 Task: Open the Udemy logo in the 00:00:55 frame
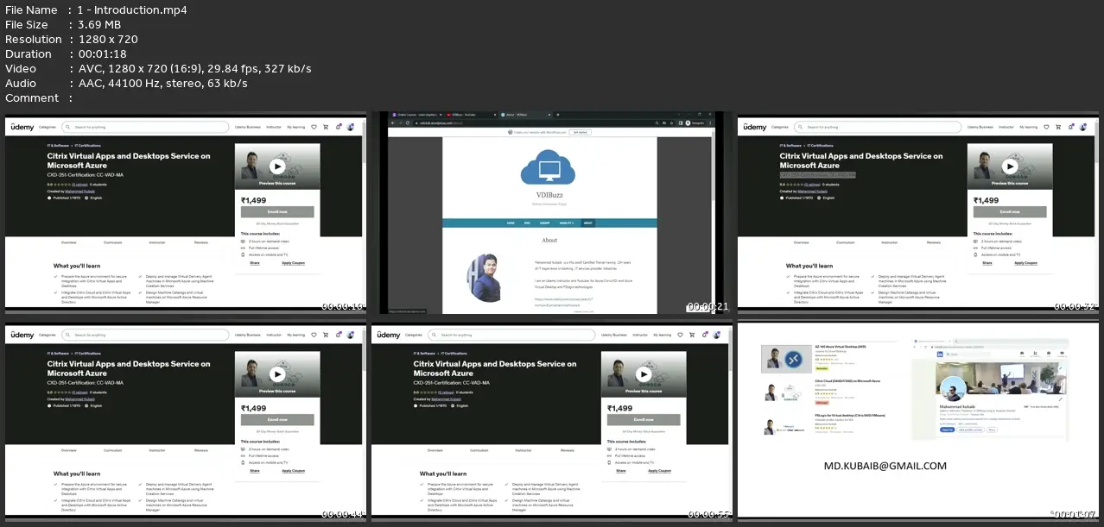point(389,335)
